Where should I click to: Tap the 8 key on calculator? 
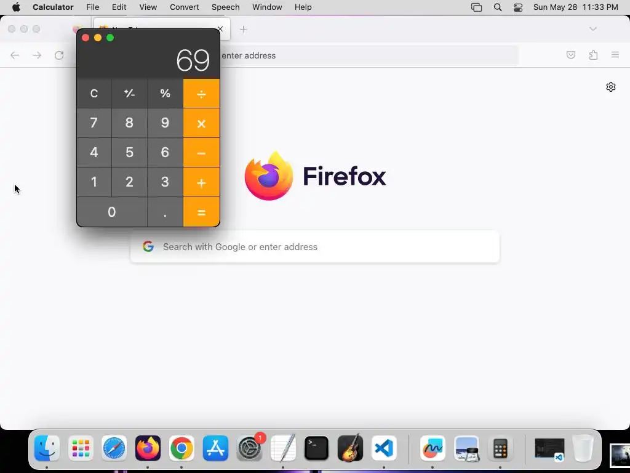(129, 123)
